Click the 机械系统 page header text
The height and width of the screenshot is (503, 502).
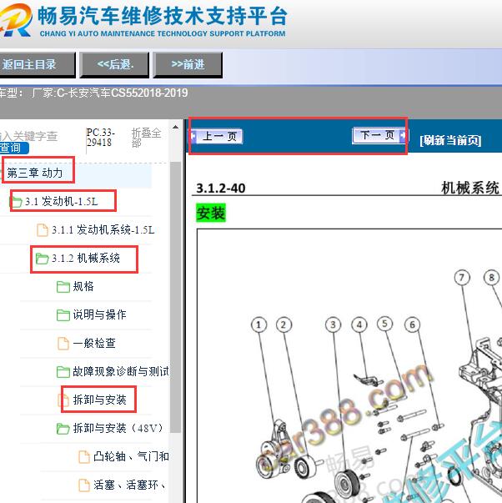[470, 188]
